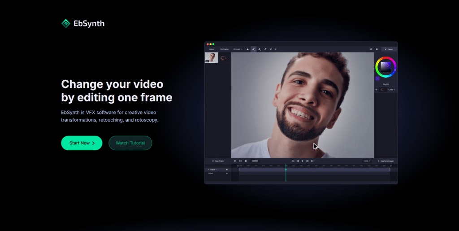Click the timeline end marker icon
459x231 pixels.
coord(391,166)
